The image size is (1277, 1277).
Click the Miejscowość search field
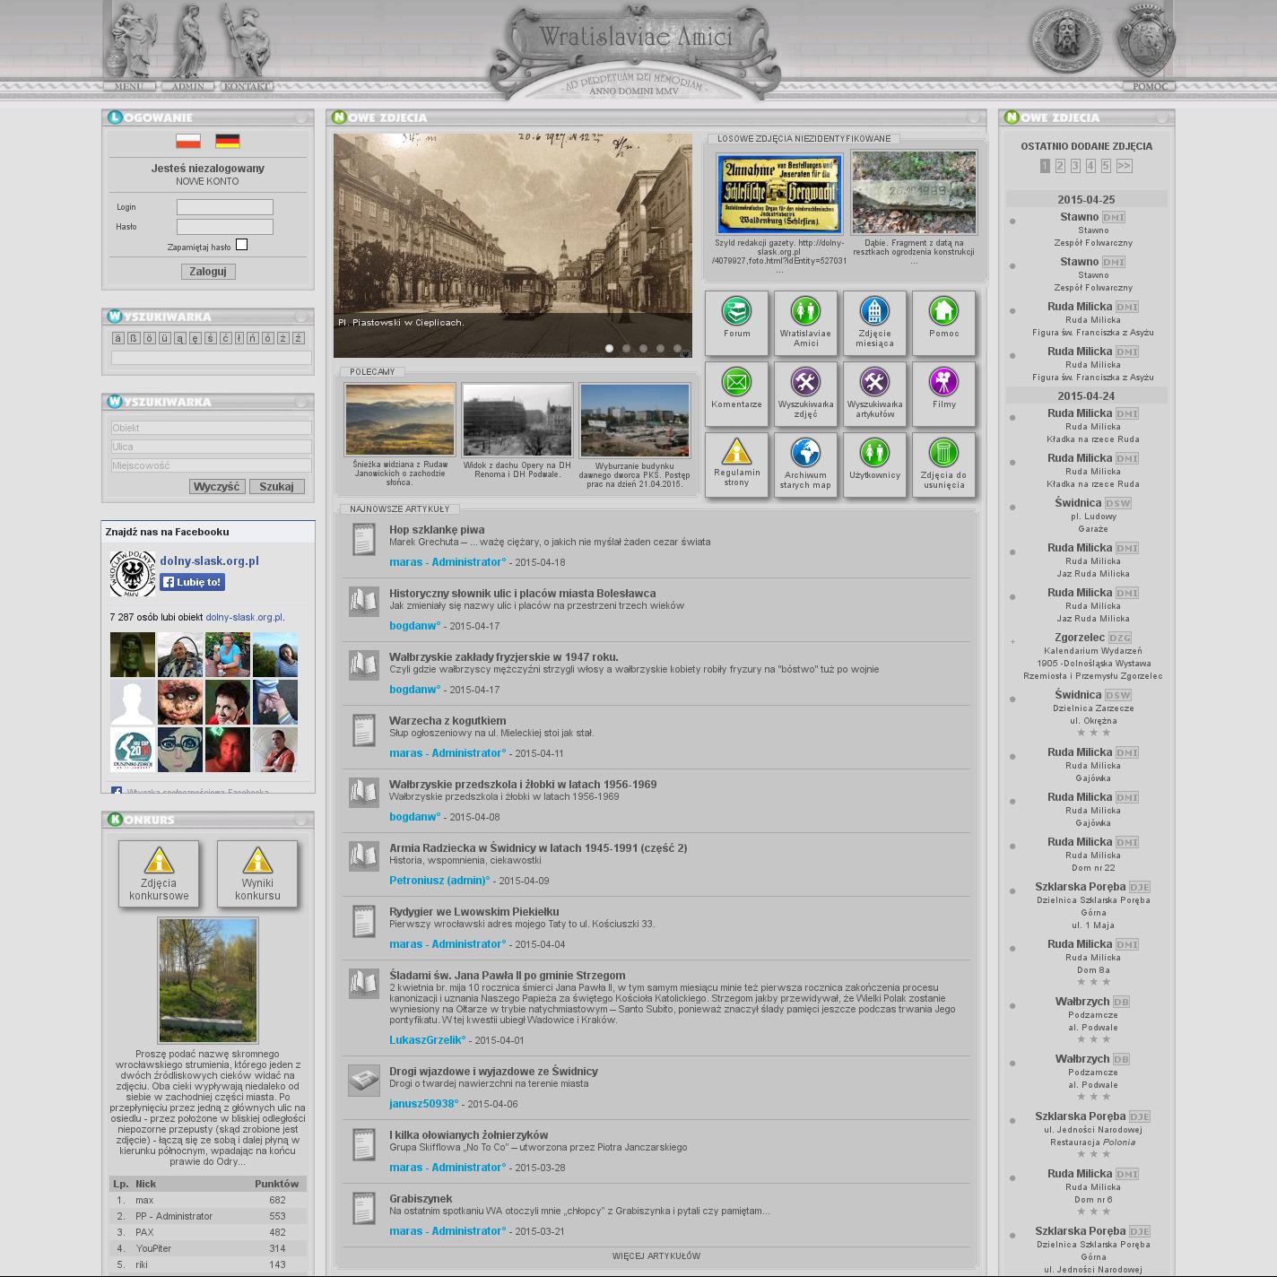[x=211, y=465]
